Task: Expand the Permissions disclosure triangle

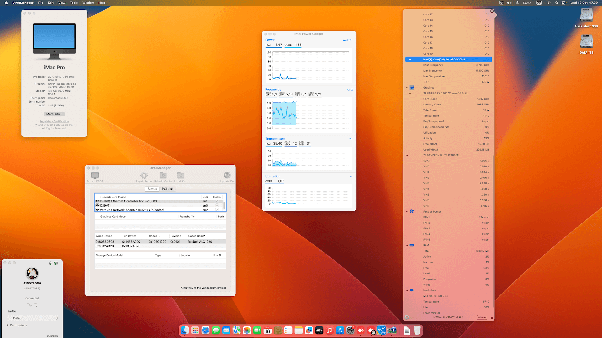Action: (8, 325)
